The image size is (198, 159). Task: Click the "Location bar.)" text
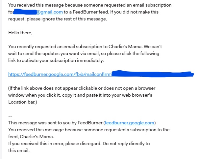23,102
